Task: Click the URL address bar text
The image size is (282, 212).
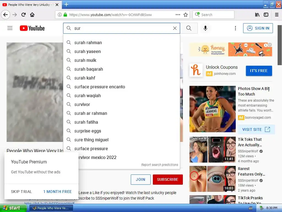Action: (x=110, y=15)
